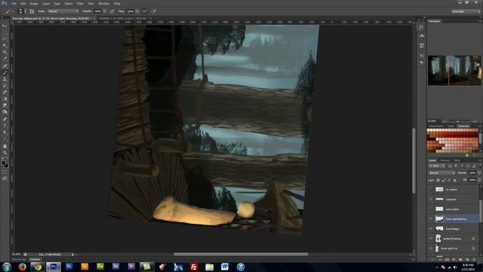Toggle the pressure for size icon
This screenshot has height=272, width=483.
coord(154,11)
